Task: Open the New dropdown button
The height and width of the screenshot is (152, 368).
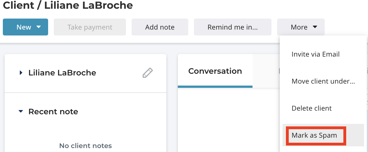Action: coord(25,27)
